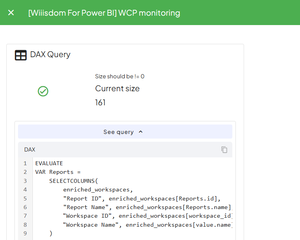Select the WCP monitoring title text
Screen dimensions: 300x240
(104, 13)
